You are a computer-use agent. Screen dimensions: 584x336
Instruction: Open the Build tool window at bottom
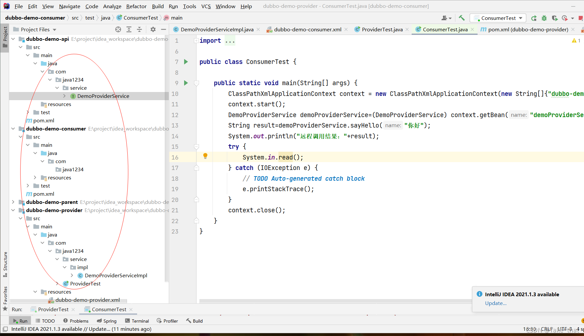point(195,321)
